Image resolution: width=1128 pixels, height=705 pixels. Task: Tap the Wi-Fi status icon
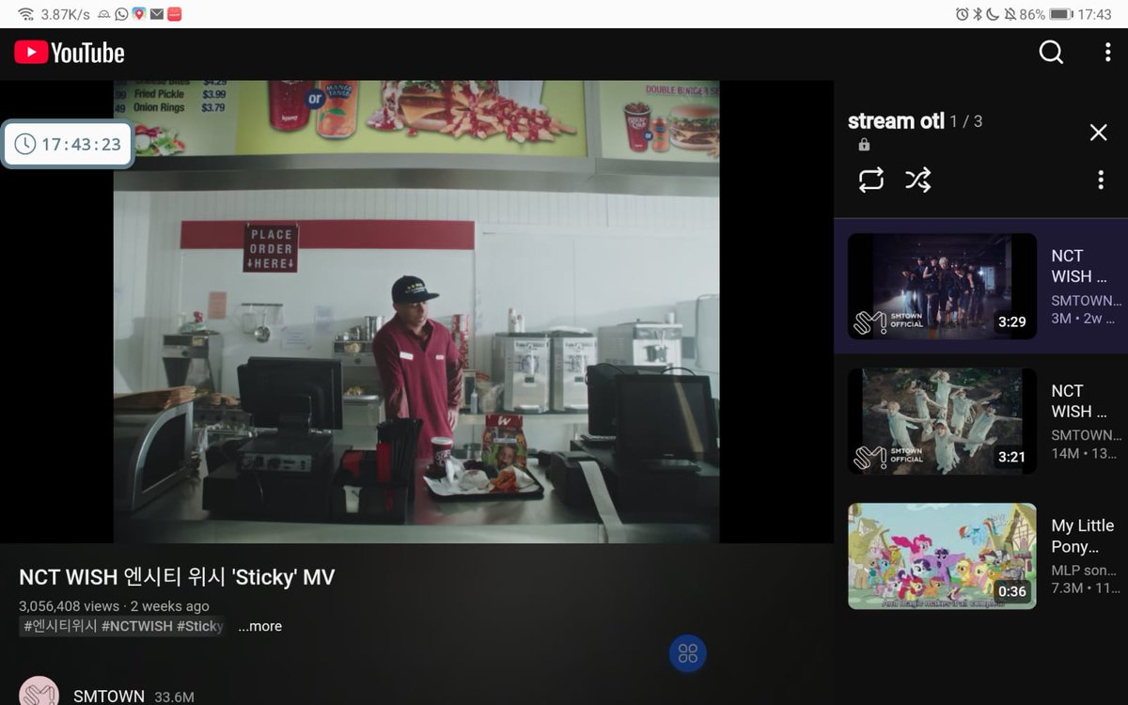point(25,14)
